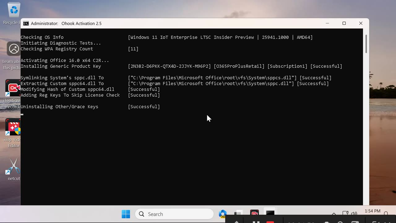Launch the iTop Video Editor desktop shortcut
The width and height of the screenshot is (396, 223).
(x=13, y=133)
